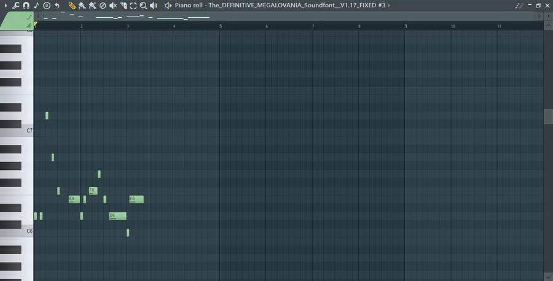Click the vertical scrollbar up arrow

click(x=548, y=25)
